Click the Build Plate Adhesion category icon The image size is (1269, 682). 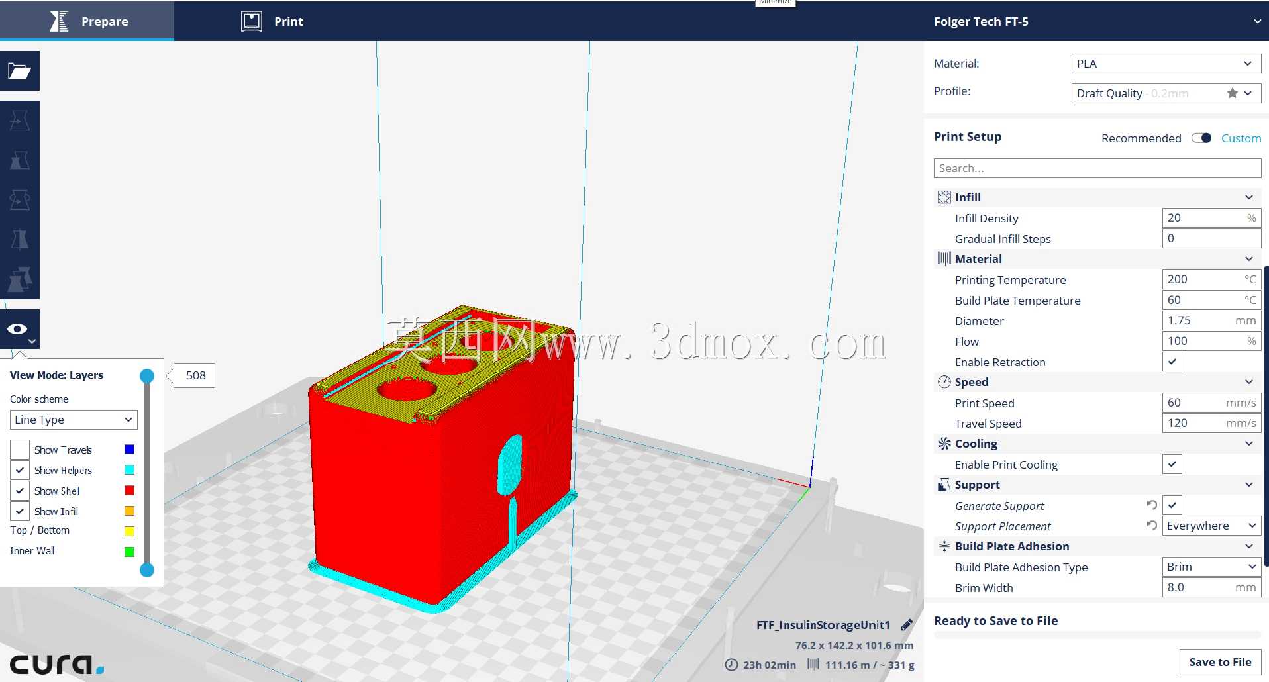[x=944, y=546]
